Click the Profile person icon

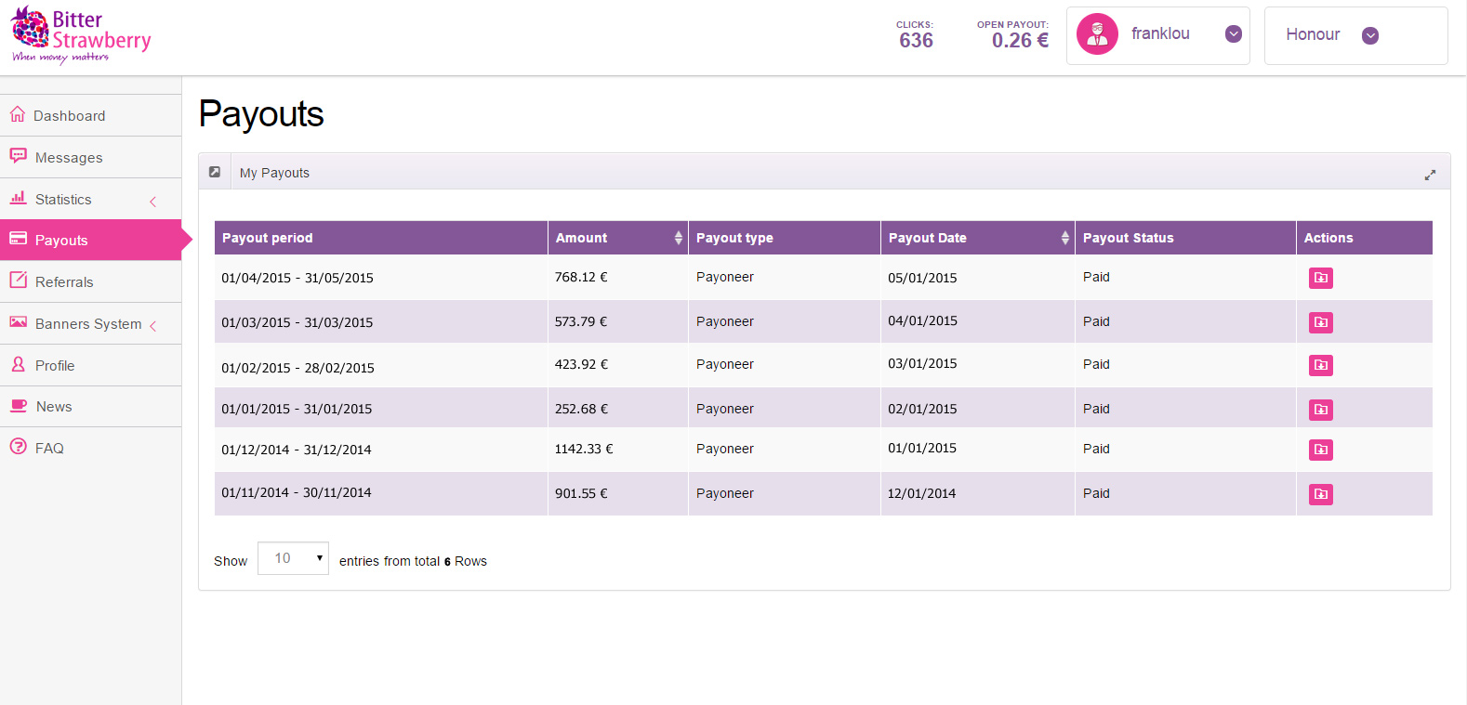[x=18, y=364]
